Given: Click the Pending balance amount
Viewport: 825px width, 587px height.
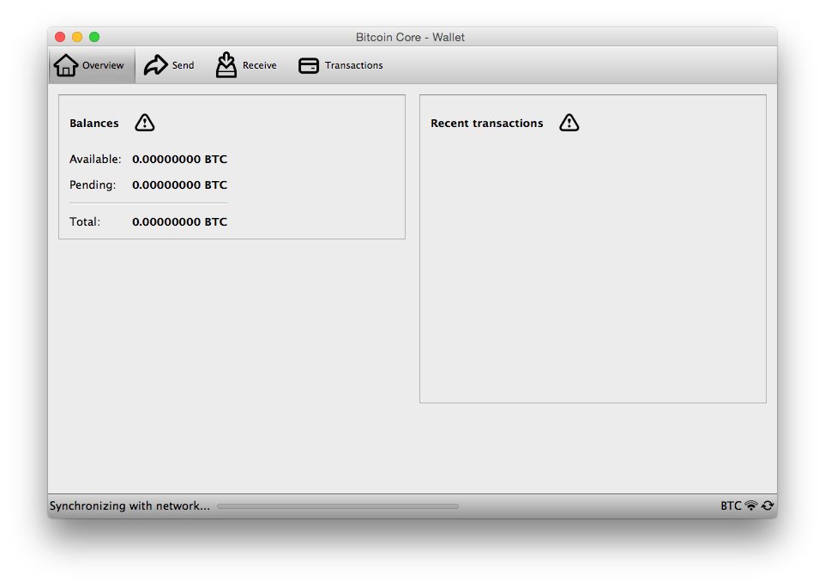Looking at the screenshot, I should click(x=179, y=185).
